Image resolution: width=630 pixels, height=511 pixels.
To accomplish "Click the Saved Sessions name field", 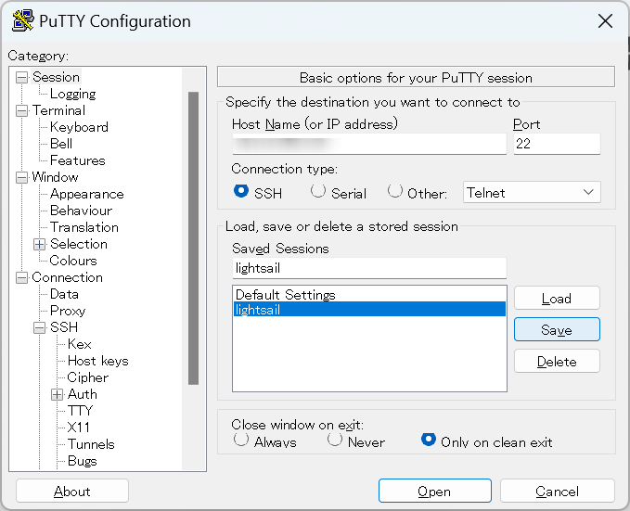I will (x=369, y=268).
